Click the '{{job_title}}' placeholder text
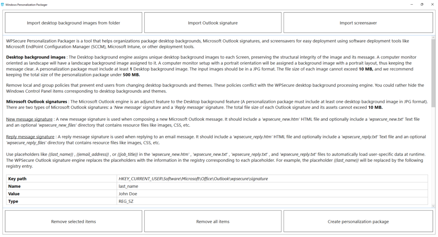 [x=127, y=154]
